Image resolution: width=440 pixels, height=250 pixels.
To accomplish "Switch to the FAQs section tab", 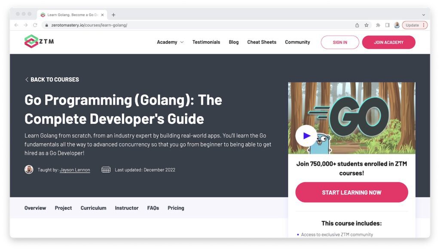I will (153, 208).
